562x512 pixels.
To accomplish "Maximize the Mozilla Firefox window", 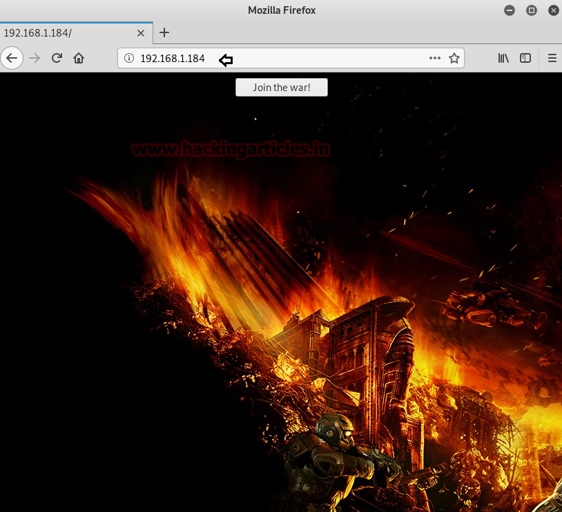I will (x=532, y=10).
